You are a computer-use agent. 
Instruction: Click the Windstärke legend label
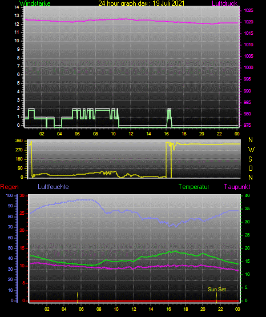35,3
